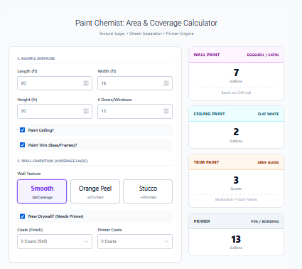The height and width of the screenshot is (269, 302).
Task: Click the Height (ft) input field
Action: 55,111
